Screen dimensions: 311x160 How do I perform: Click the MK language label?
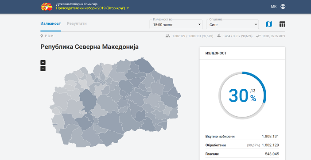click(274, 7)
